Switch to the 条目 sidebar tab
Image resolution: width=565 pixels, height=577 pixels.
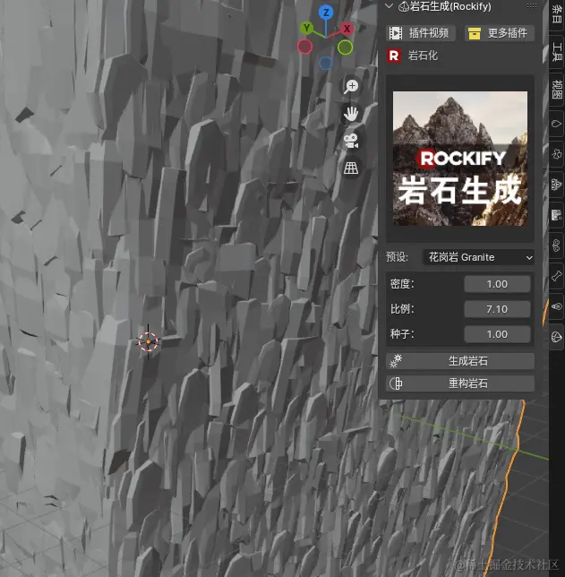pos(557,14)
